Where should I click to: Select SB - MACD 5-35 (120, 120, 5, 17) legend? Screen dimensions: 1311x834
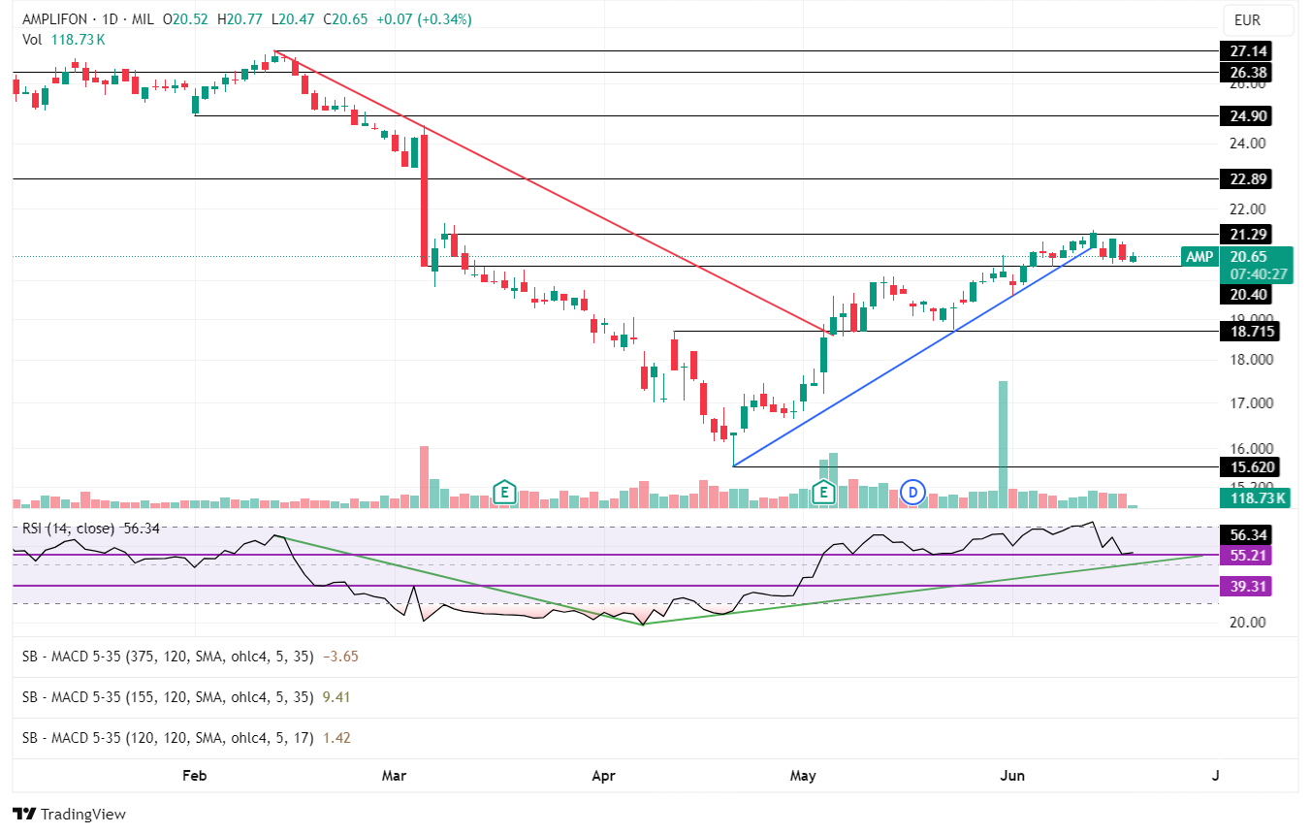click(x=186, y=738)
